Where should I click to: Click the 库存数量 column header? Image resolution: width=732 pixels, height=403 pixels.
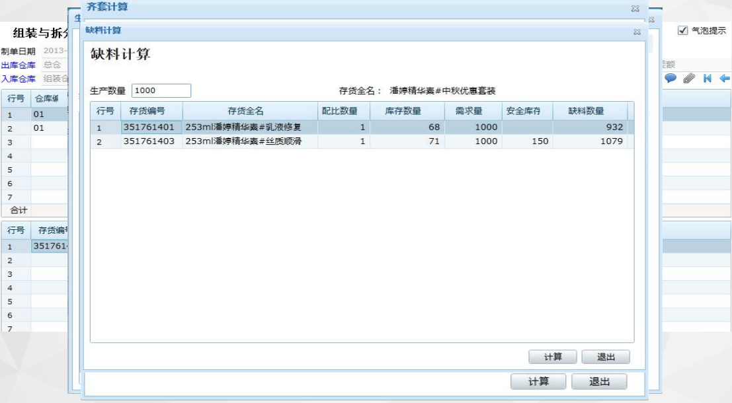407,111
